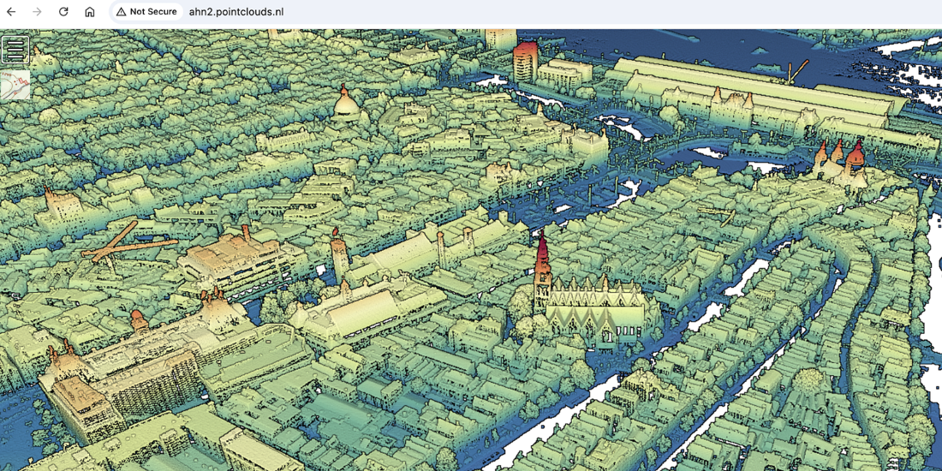Go back to the previous page
The height and width of the screenshot is (471, 942).
(x=11, y=11)
